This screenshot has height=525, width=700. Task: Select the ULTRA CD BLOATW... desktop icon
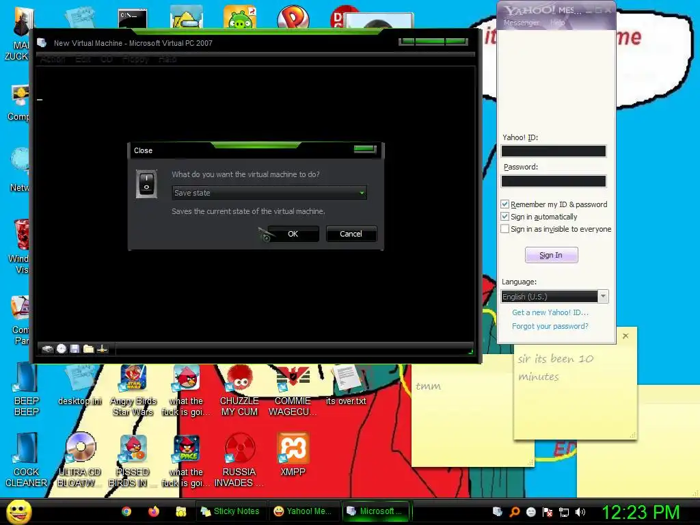80,461
